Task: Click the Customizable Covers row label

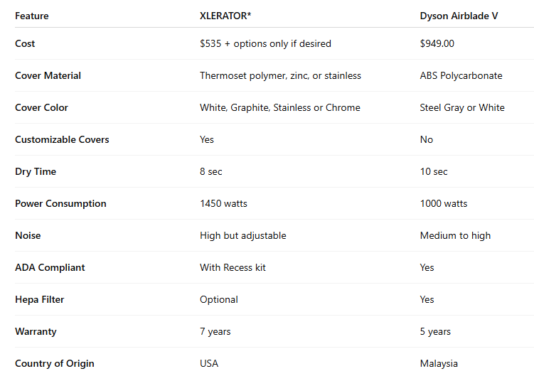Action: coord(62,139)
